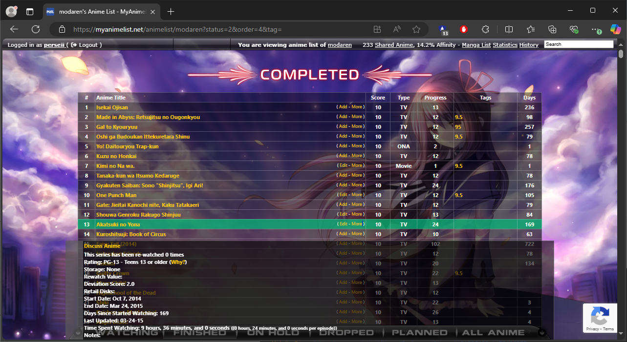Go back to the previous page
The image size is (627, 342).
[x=14, y=29]
